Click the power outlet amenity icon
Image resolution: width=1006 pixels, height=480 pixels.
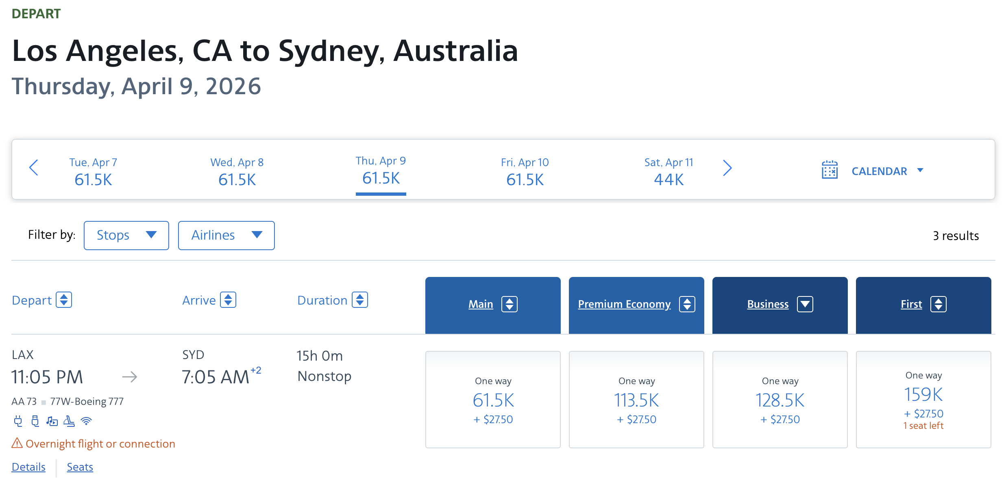pyautogui.click(x=18, y=421)
